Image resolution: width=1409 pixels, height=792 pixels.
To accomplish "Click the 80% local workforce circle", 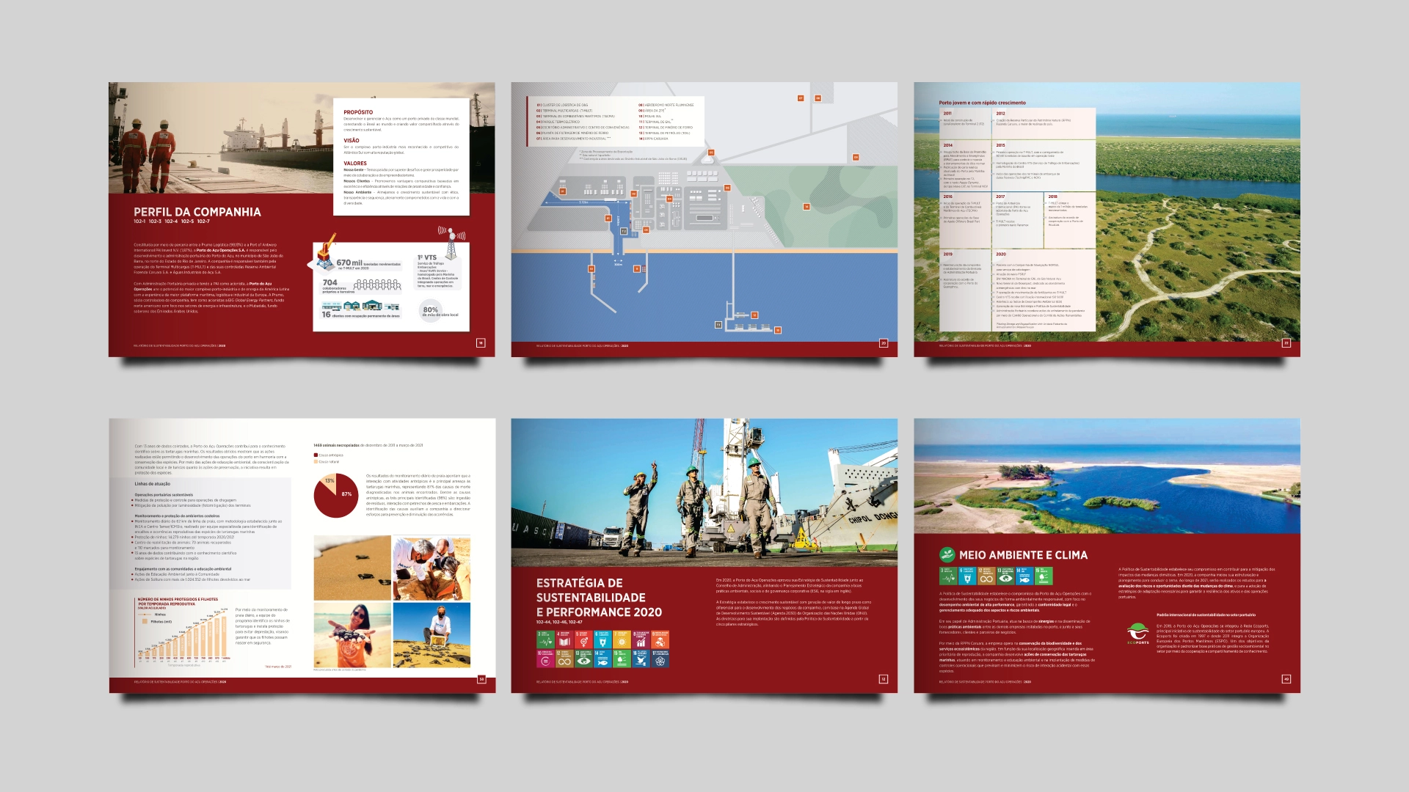I will [x=431, y=309].
